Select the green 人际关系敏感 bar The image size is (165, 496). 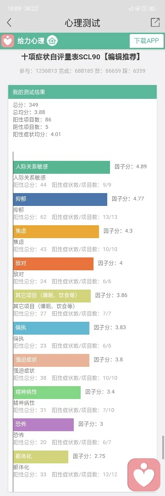click(61, 167)
